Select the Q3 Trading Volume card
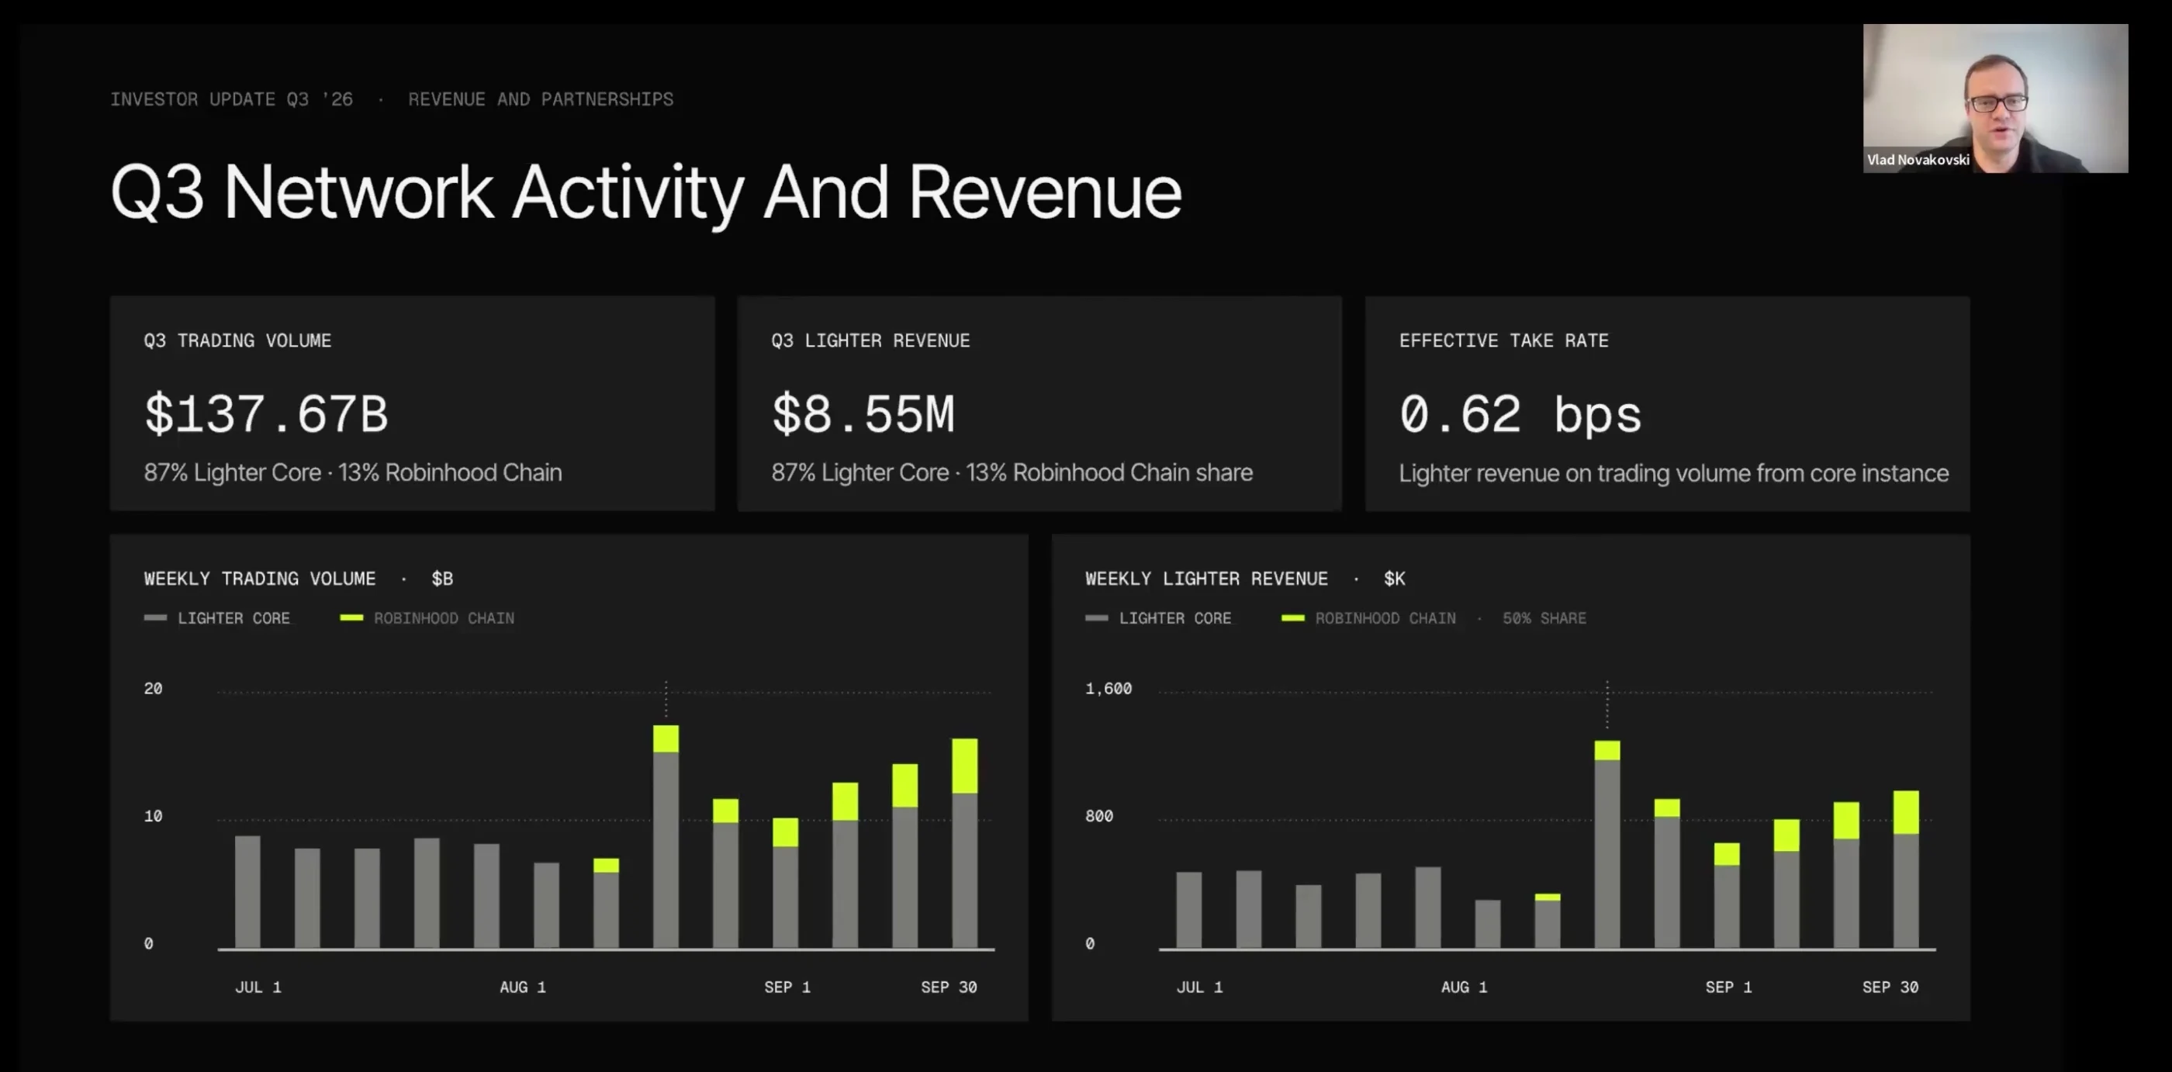 pyautogui.click(x=413, y=403)
